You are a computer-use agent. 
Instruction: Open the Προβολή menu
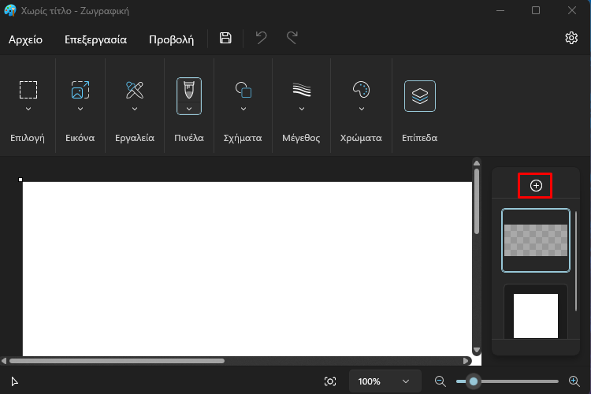pos(172,39)
